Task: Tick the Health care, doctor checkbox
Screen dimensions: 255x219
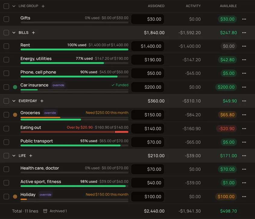Action: (x=6, y=169)
